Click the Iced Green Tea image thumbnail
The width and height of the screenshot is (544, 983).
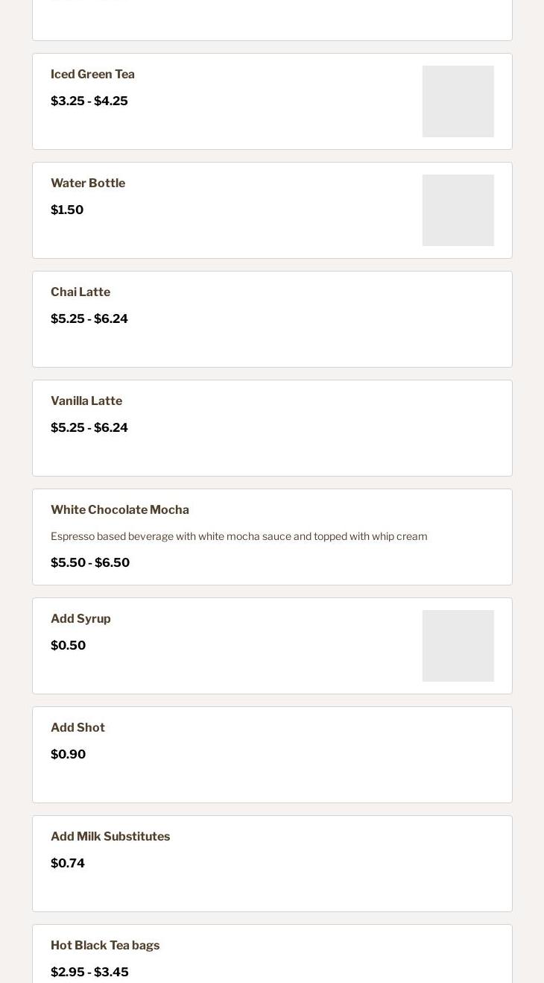click(x=458, y=101)
